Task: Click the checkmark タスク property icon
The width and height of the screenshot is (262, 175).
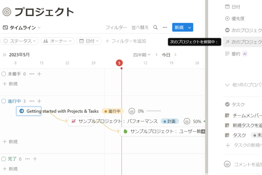Action: coord(227,104)
